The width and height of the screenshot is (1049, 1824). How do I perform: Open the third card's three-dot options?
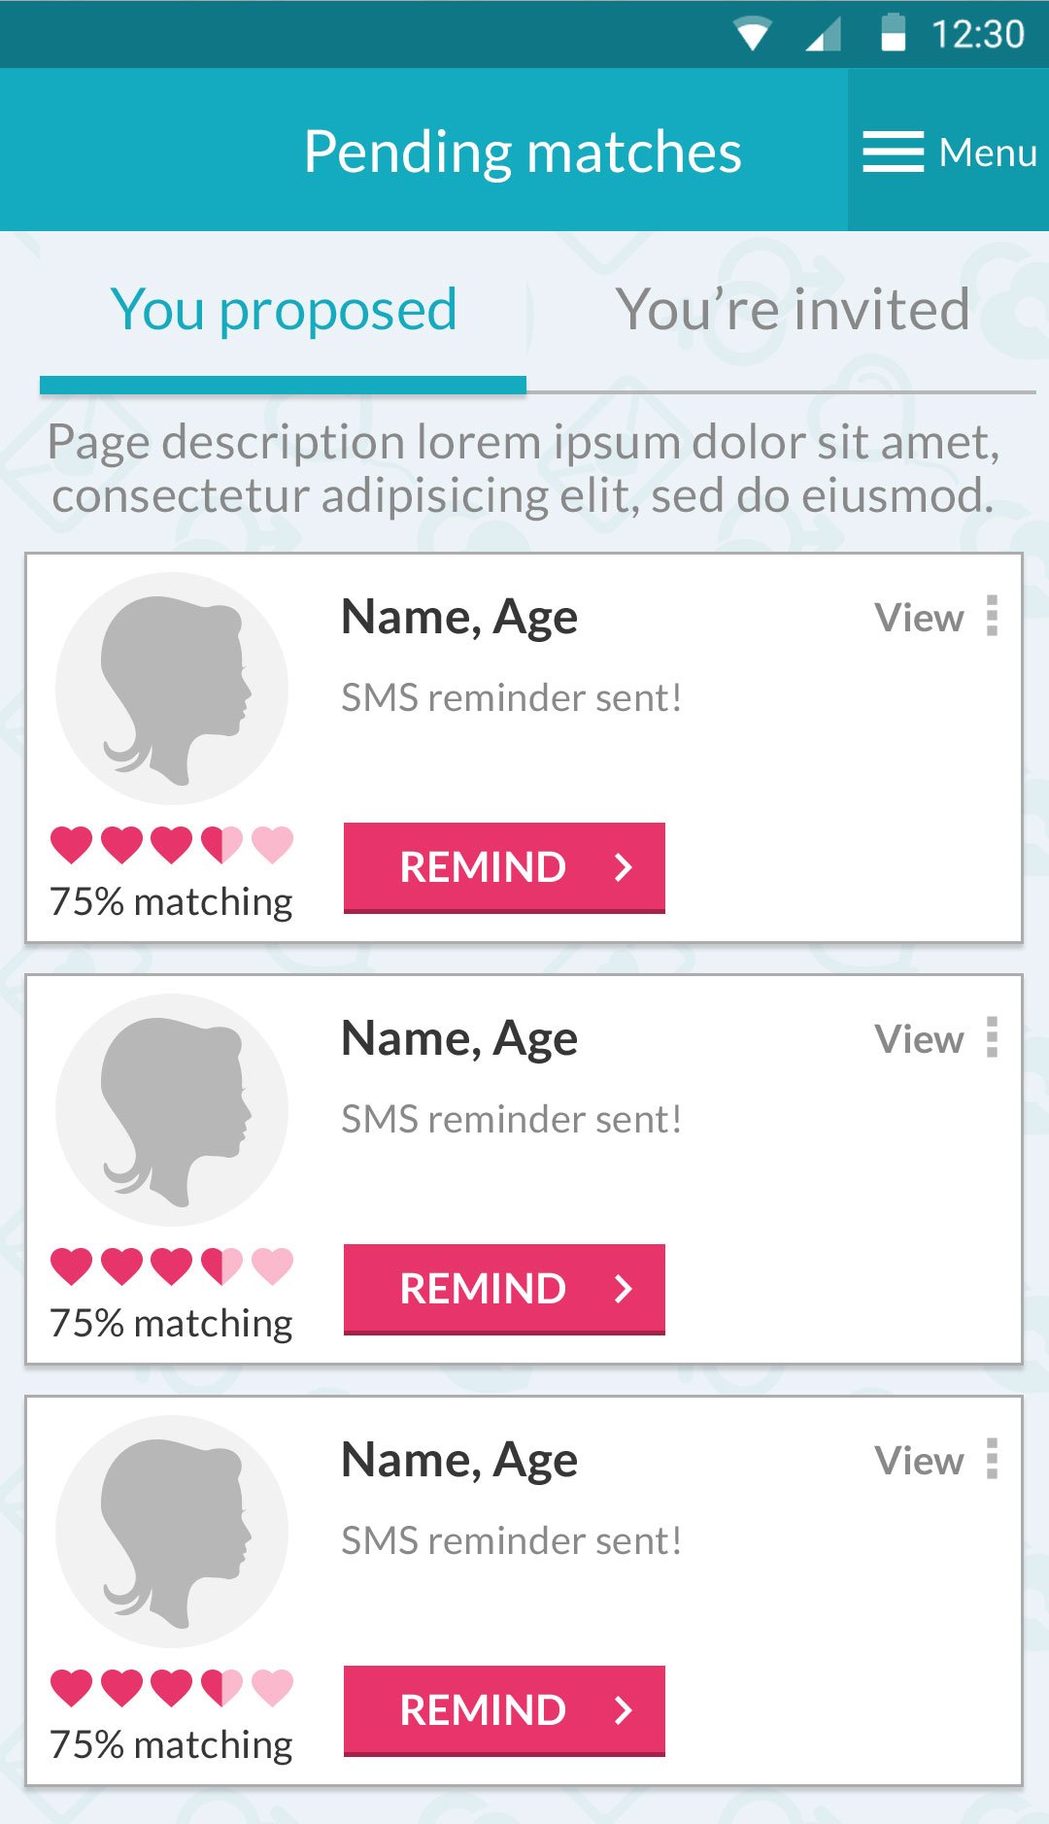click(992, 1459)
